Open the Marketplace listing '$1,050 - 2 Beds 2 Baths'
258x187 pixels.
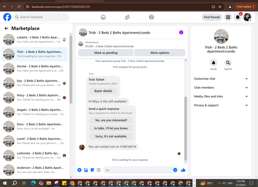[x=109, y=46]
